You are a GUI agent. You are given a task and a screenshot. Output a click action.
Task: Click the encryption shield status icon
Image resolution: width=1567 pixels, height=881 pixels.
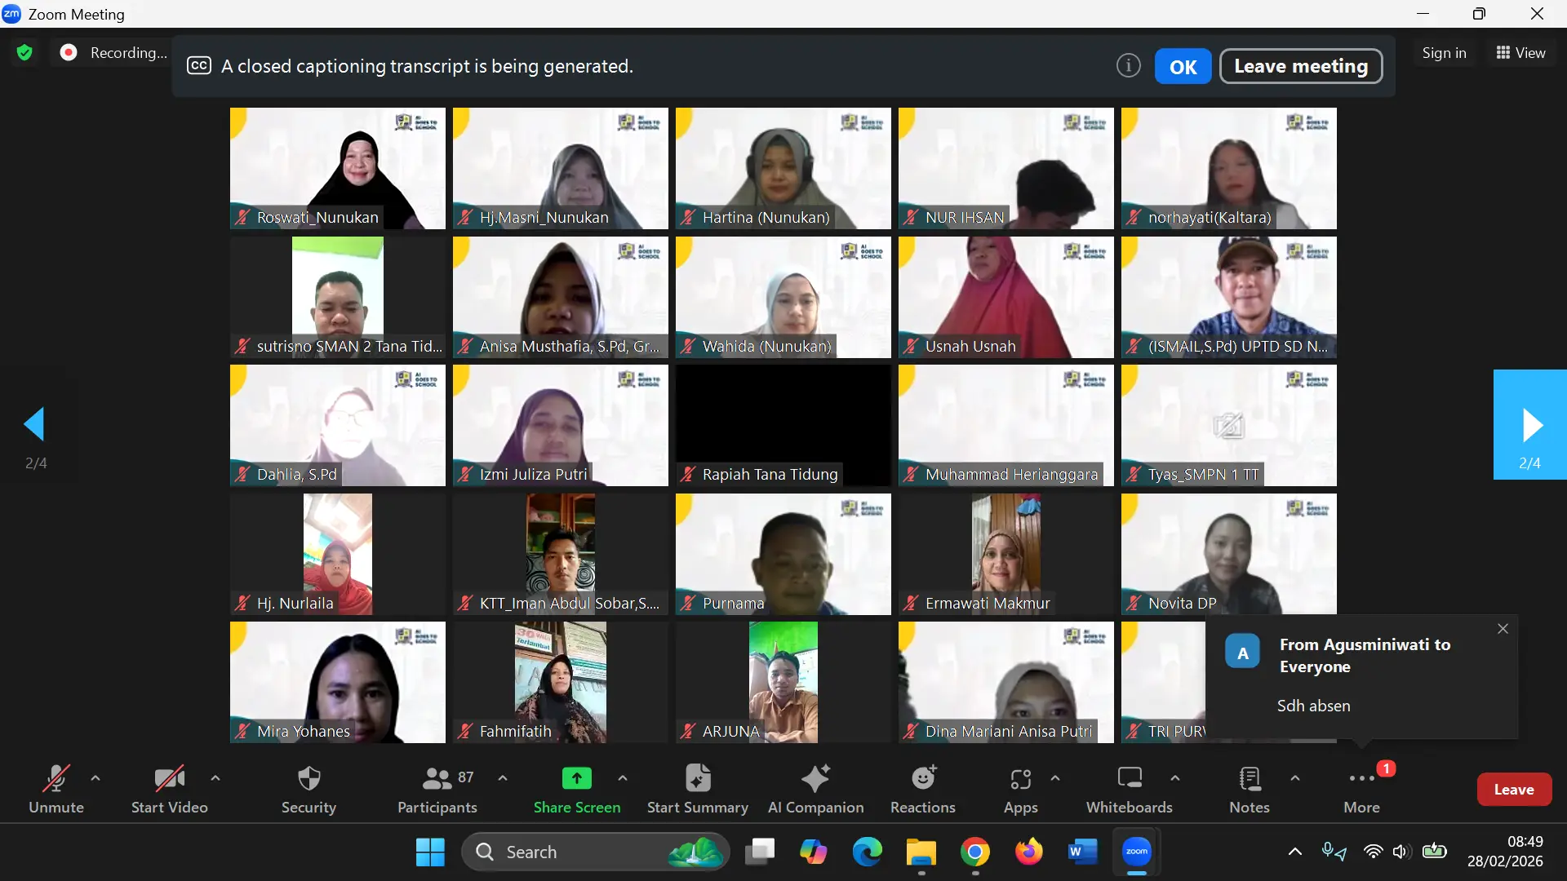pyautogui.click(x=24, y=53)
